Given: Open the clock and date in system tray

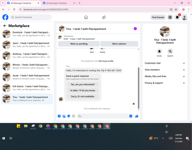Looking at the screenshot, I should click(x=179, y=138).
